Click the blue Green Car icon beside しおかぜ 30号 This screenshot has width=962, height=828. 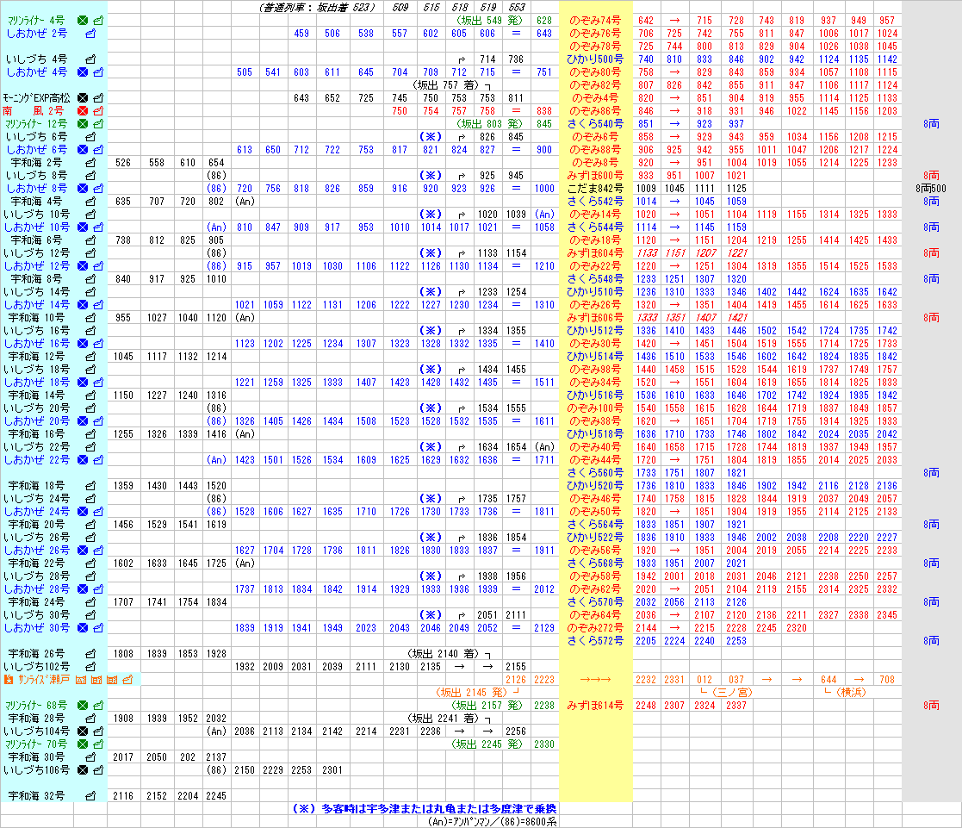[83, 628]
